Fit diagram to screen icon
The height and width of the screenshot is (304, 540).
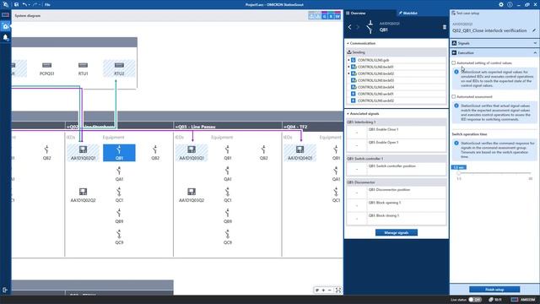(338, 290)
